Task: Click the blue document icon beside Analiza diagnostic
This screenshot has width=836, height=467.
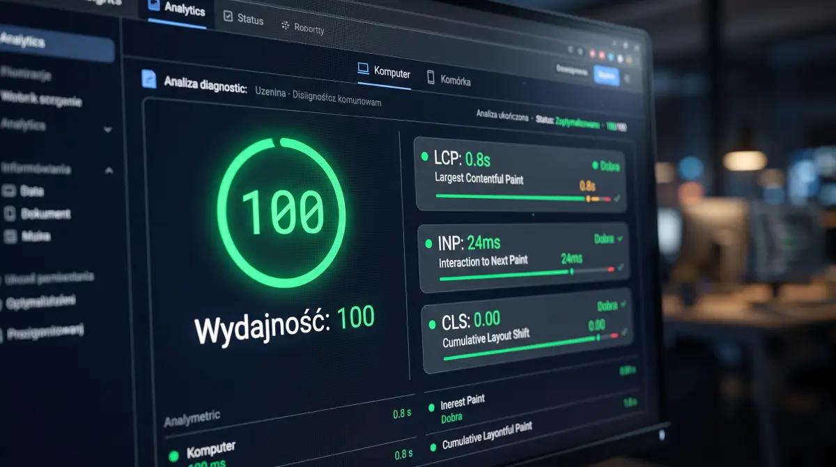Action: [x=149, y=79]
